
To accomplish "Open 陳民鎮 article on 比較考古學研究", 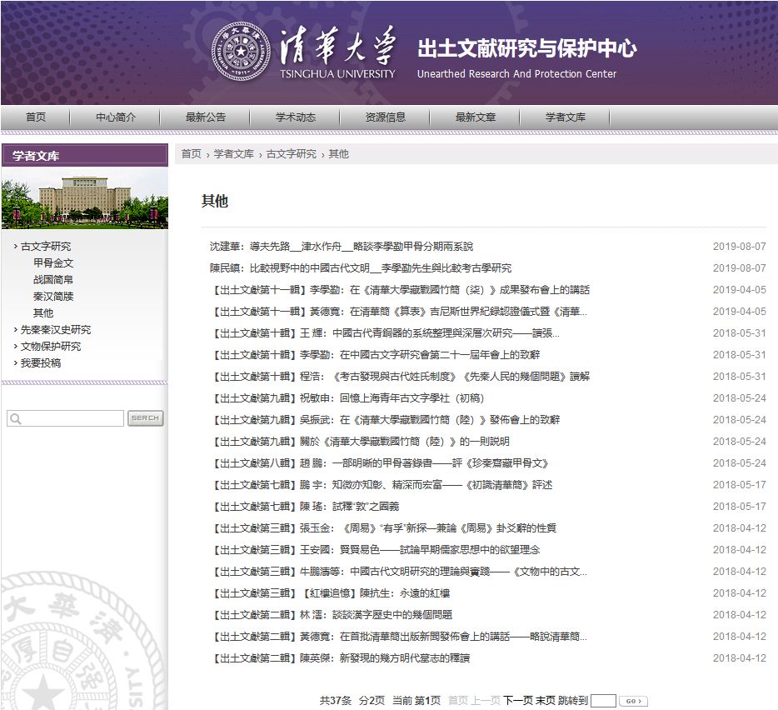I will pyautogui.click(x=360, y=268).
